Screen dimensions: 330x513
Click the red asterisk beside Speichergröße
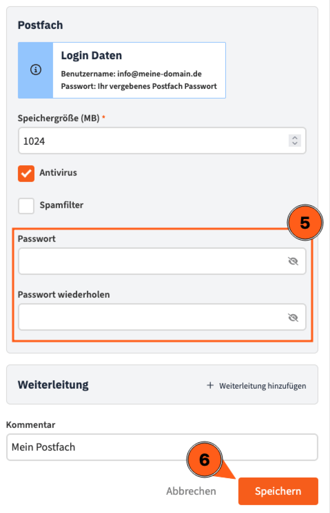pyautogui.click(x=104, y=118)
